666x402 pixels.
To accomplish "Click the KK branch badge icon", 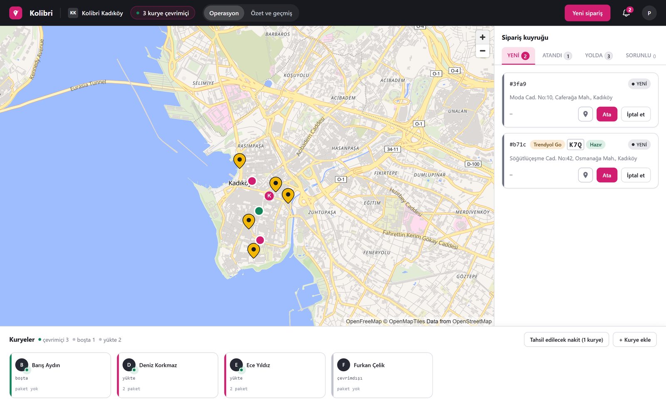I will (73, 13).
